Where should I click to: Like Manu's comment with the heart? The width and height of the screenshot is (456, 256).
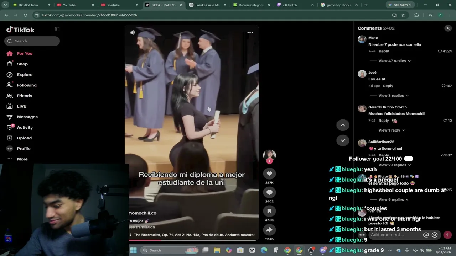point(440,51)
